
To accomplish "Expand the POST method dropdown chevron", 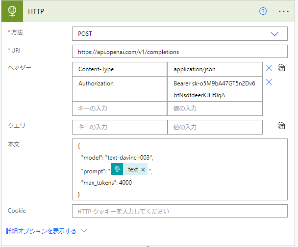I will tap(274, 34).
